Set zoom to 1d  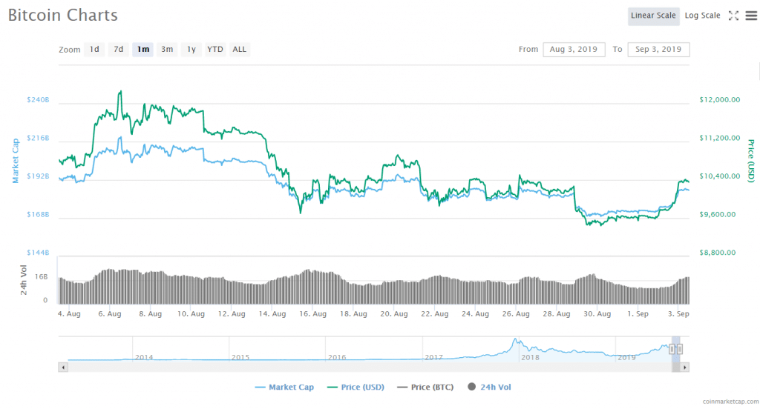click(94, 50)
